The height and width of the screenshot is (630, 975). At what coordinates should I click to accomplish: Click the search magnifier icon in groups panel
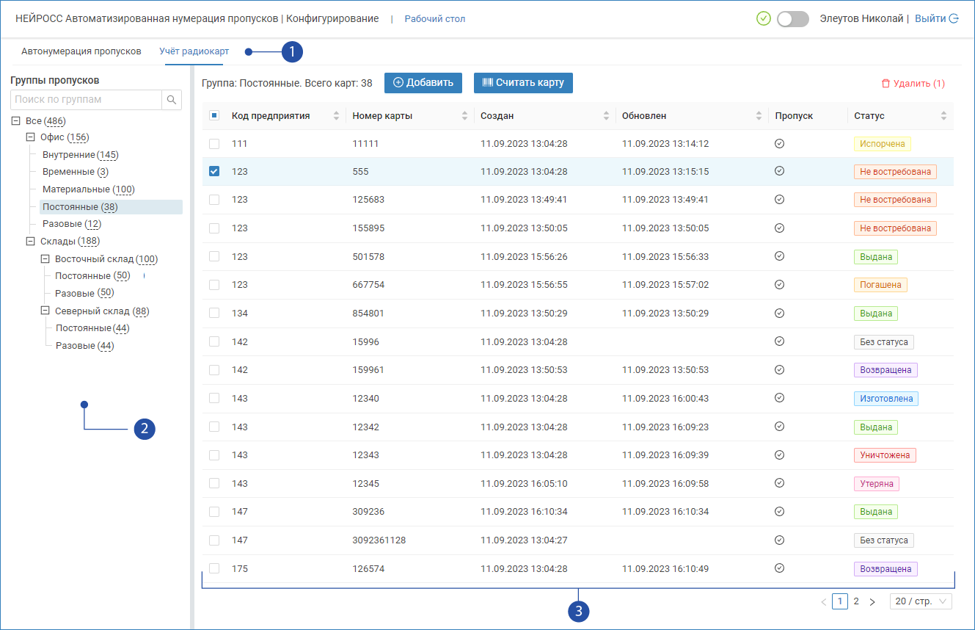pos(171,100)
